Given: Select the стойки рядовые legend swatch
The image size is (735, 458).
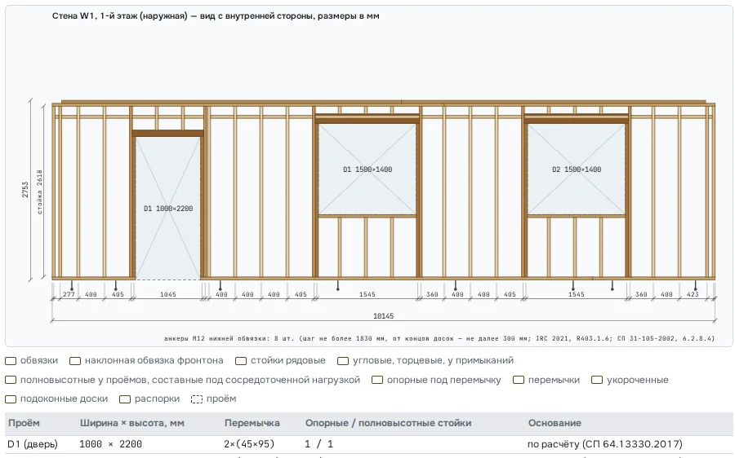Looking at the screenshot, I should [241, 361].
